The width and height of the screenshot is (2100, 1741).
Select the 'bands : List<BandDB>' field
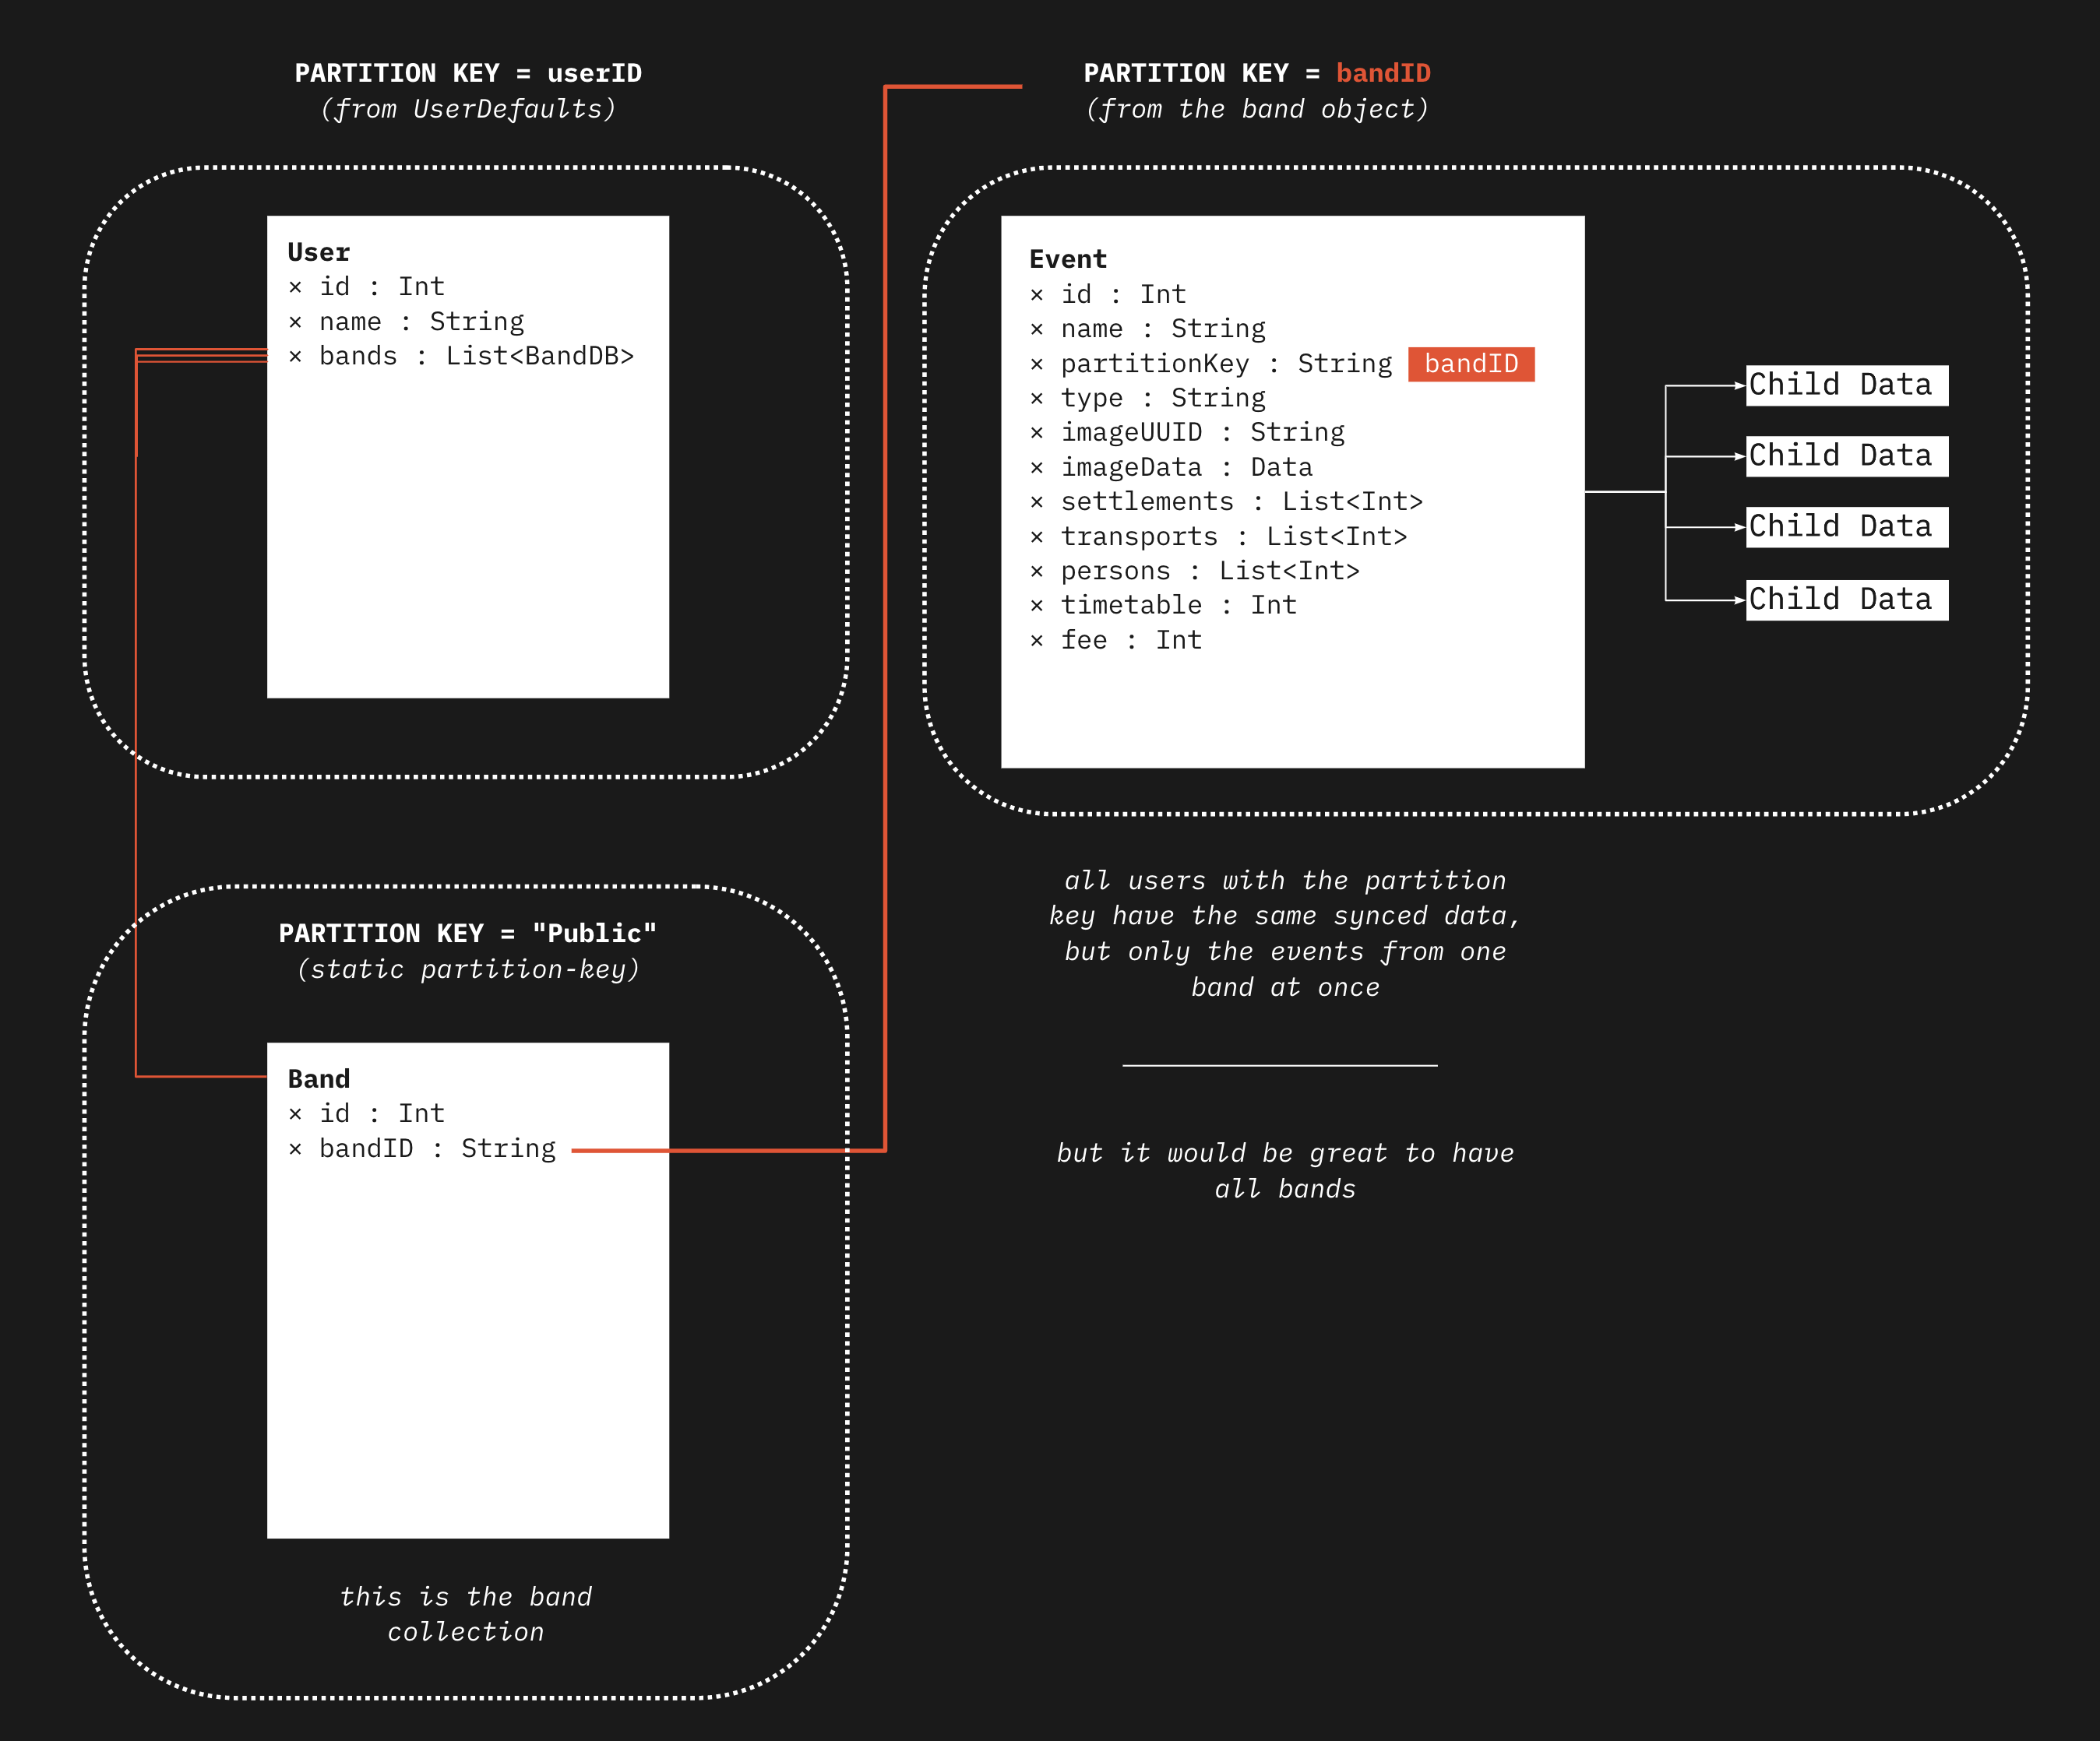pyautogui.click(x=475, y=356)
